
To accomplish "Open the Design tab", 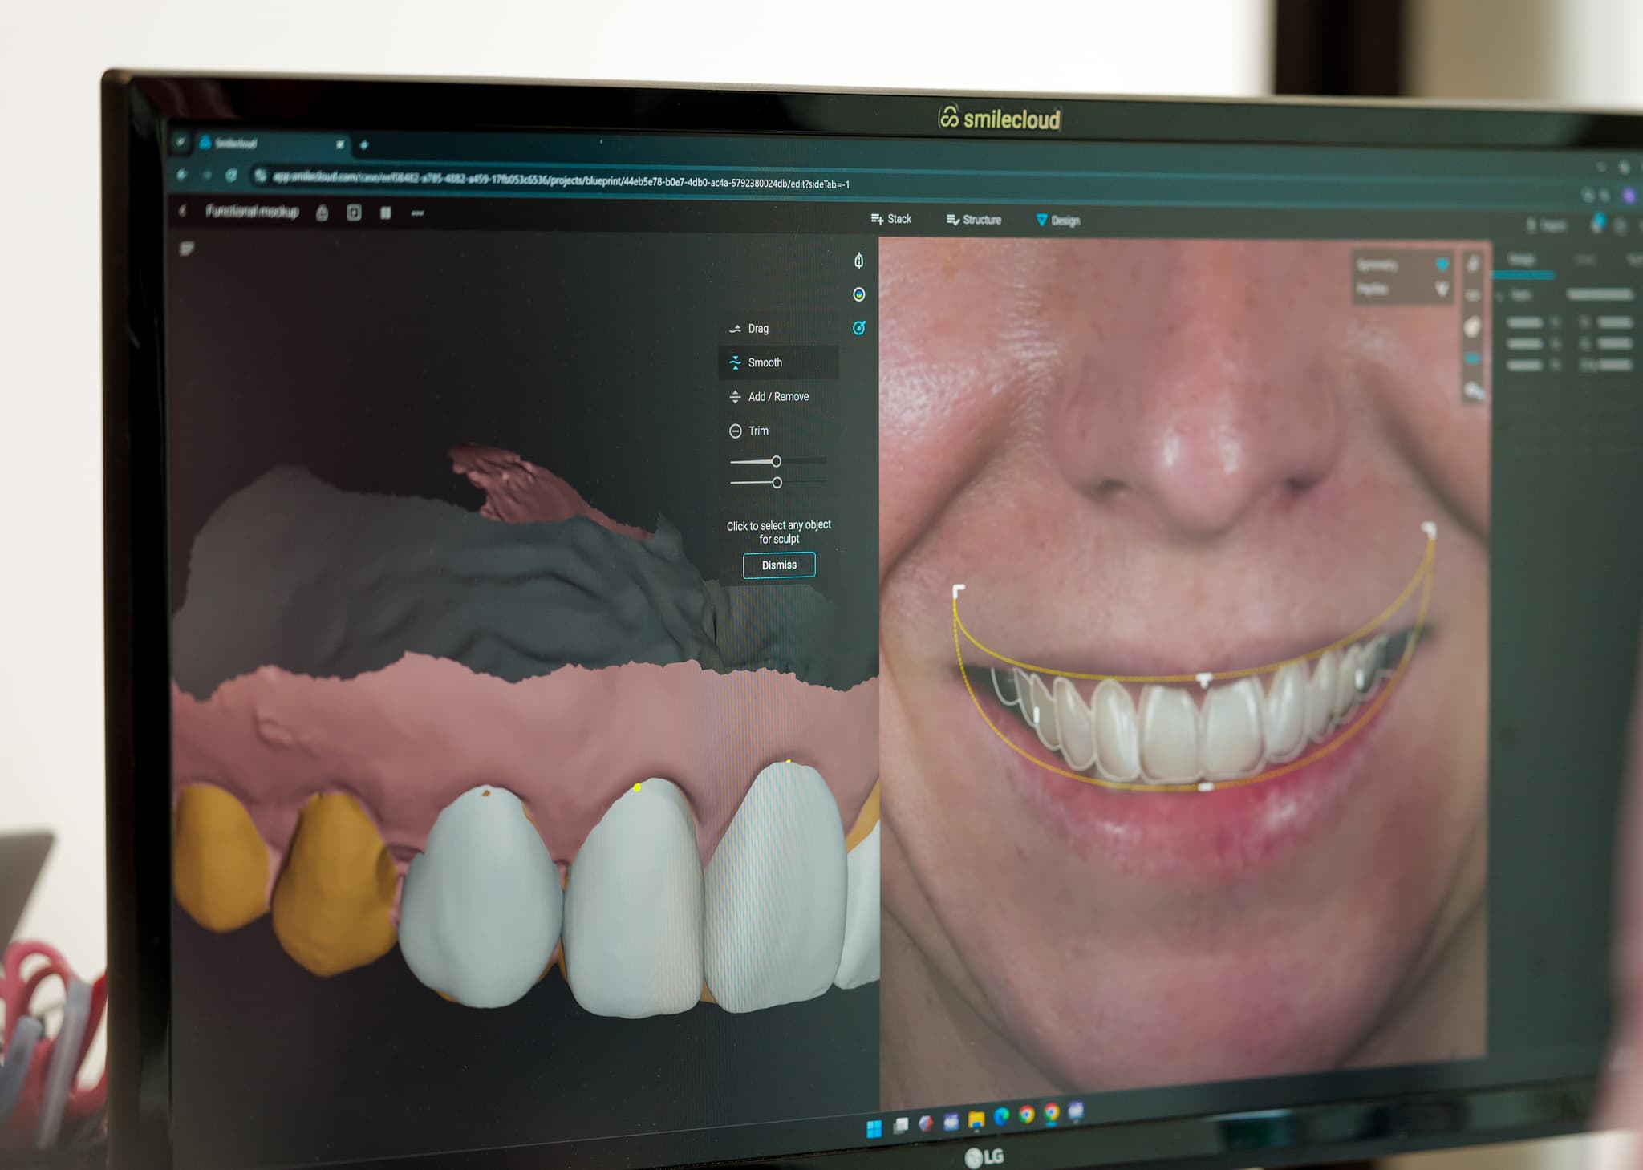I will coord(1058,221).
